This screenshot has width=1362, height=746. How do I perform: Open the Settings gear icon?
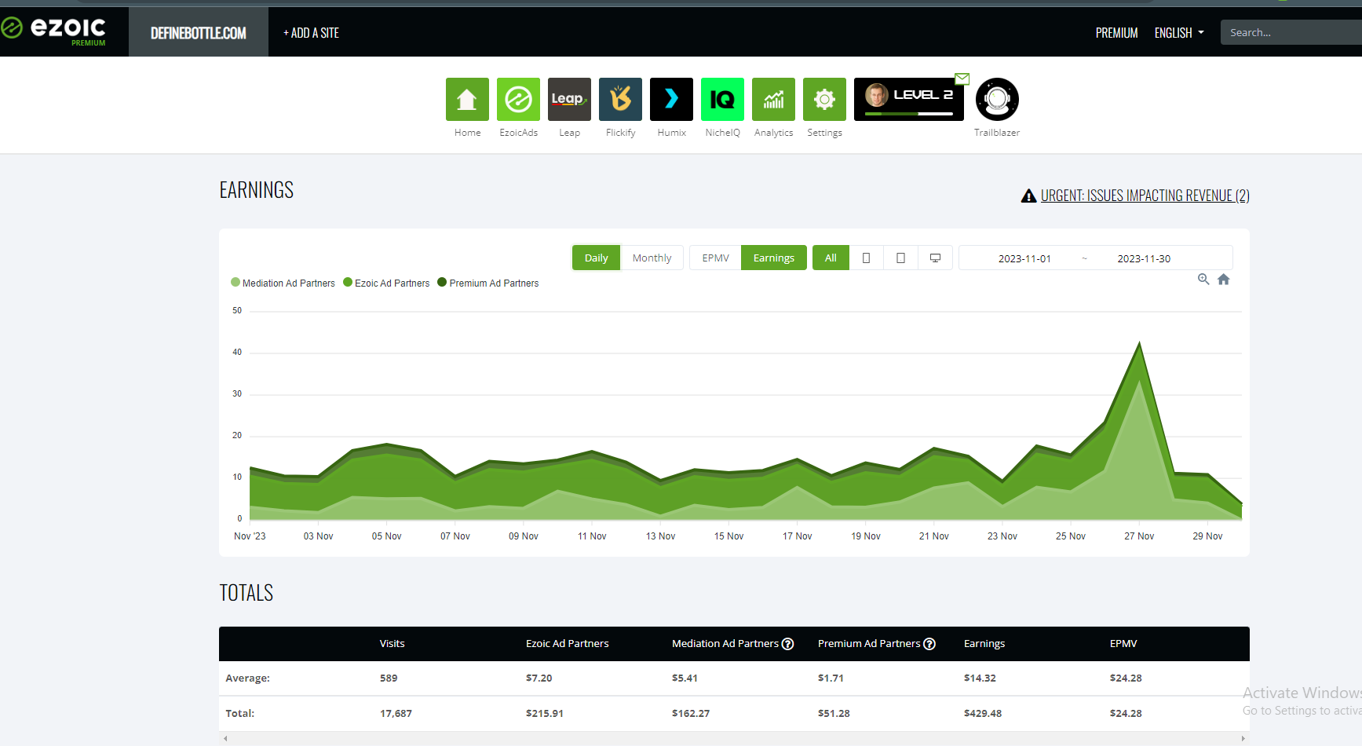tap(824, 99)
